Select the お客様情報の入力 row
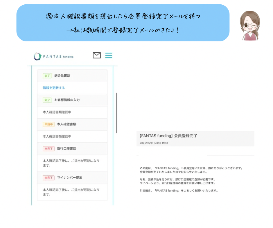The height and width of the screenshot is (228, 273). pyautogui.click(x=72, y=100)
